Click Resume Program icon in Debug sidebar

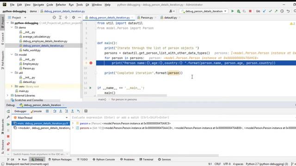click(x=8, y=125)
